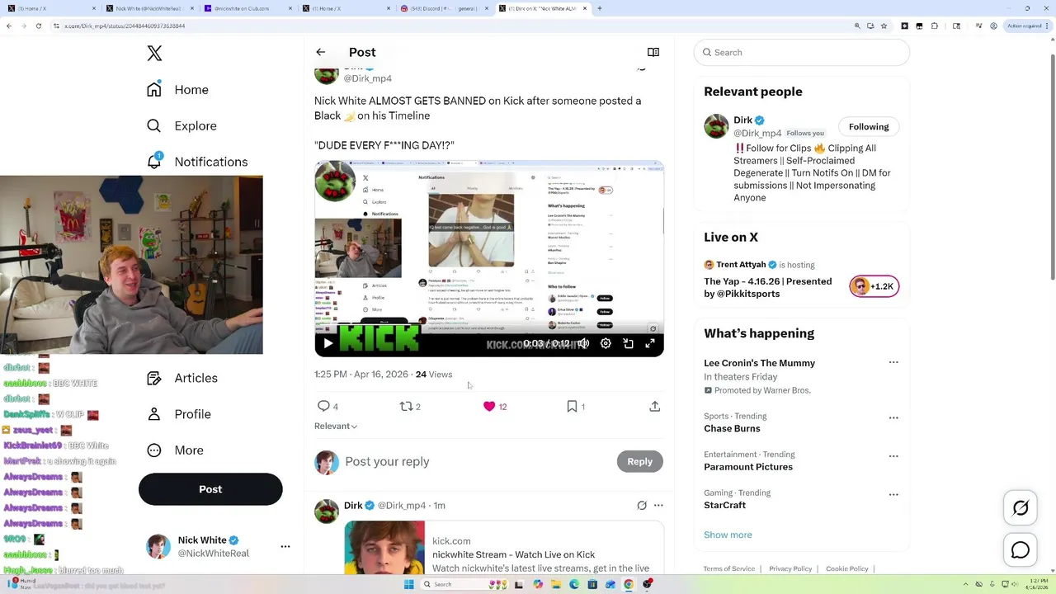
Task: Open more options on Dirk's reply
Action: coord(658,505)
